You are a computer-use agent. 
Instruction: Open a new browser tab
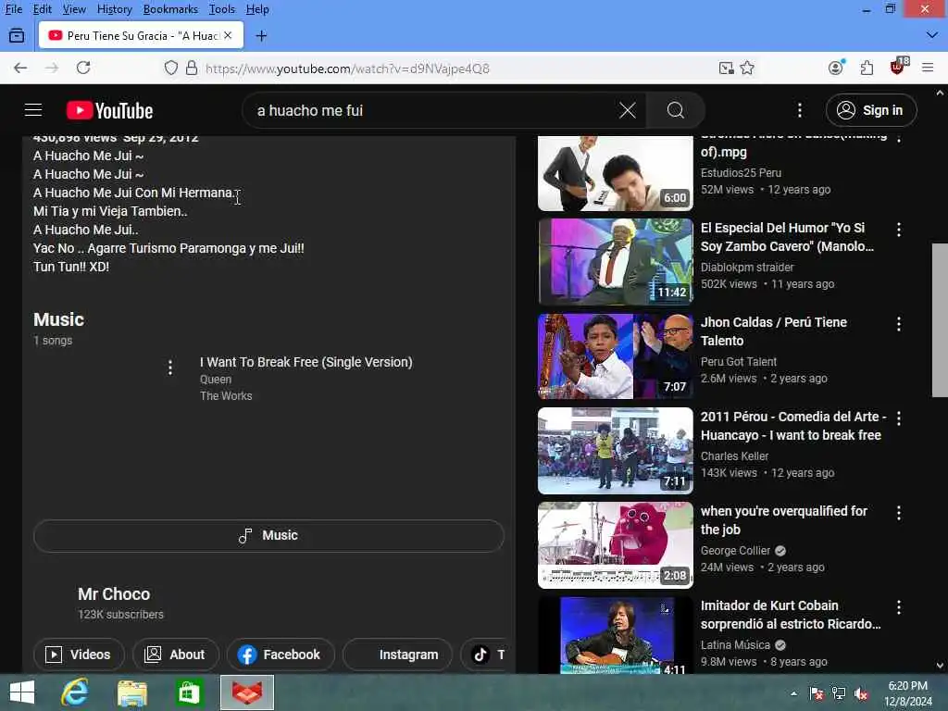click(261, 36)
